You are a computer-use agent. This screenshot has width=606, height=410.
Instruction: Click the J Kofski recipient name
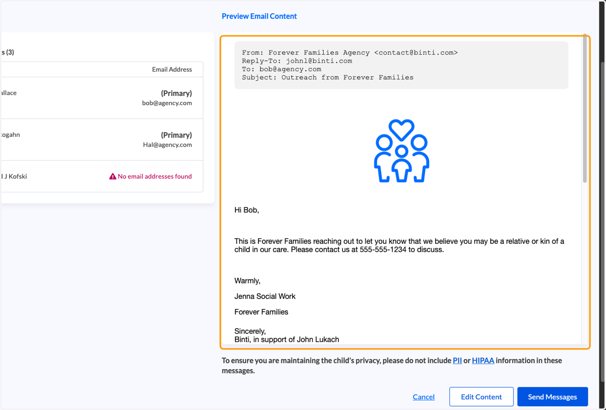tap(14, 176)
